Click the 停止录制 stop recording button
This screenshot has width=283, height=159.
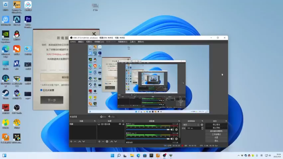click(216, 128)
